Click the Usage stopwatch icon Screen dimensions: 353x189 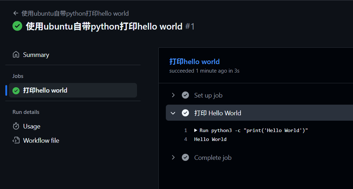click(x=16, y=126)
